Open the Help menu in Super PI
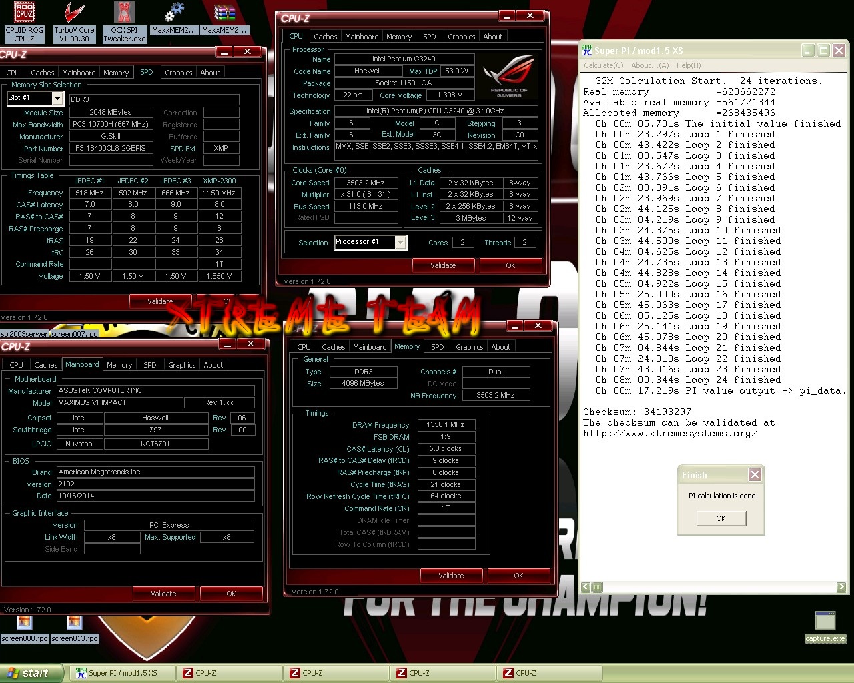This screenshot has width=854, height=683. (x=689, y=65)
